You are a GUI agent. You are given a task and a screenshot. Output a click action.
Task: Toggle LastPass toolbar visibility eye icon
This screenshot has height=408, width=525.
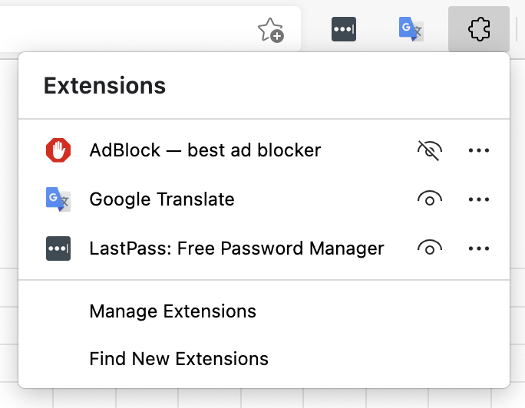pos(429,248)
